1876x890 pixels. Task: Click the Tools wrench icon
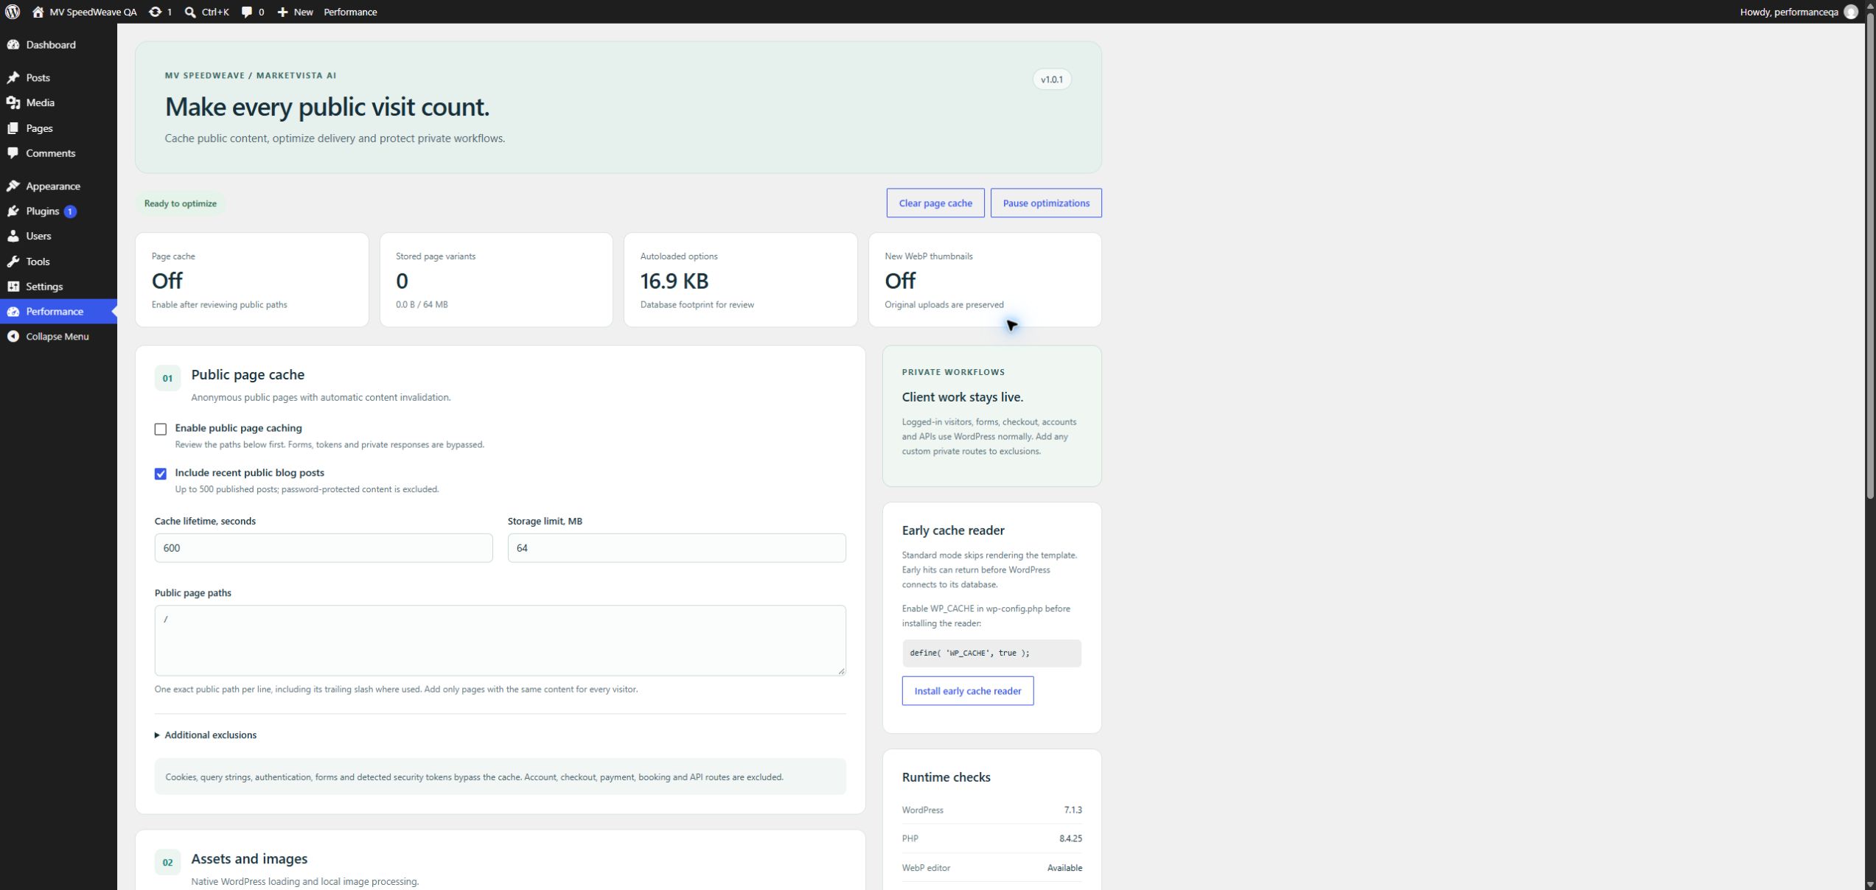pyautogui.click(x=13, y=262)
